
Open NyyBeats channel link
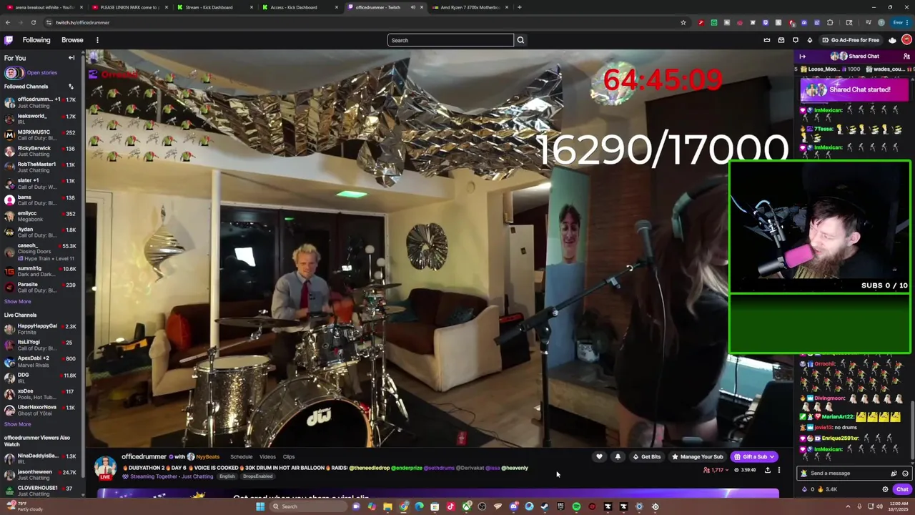208,457
